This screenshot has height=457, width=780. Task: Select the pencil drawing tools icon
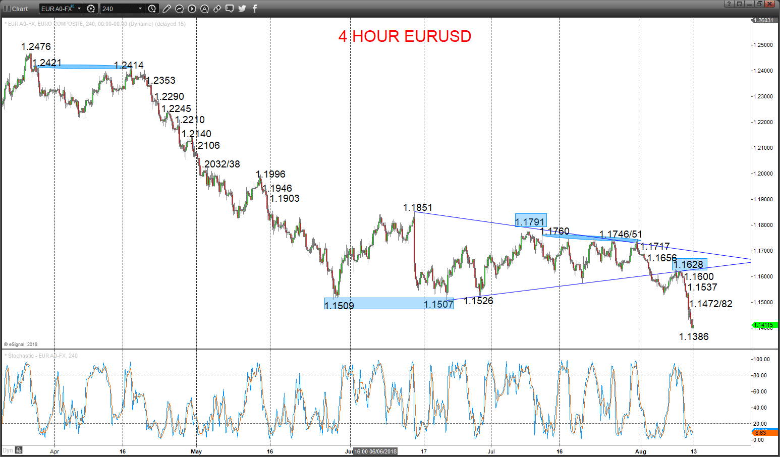pyautogui.click(x=166, y=9)
